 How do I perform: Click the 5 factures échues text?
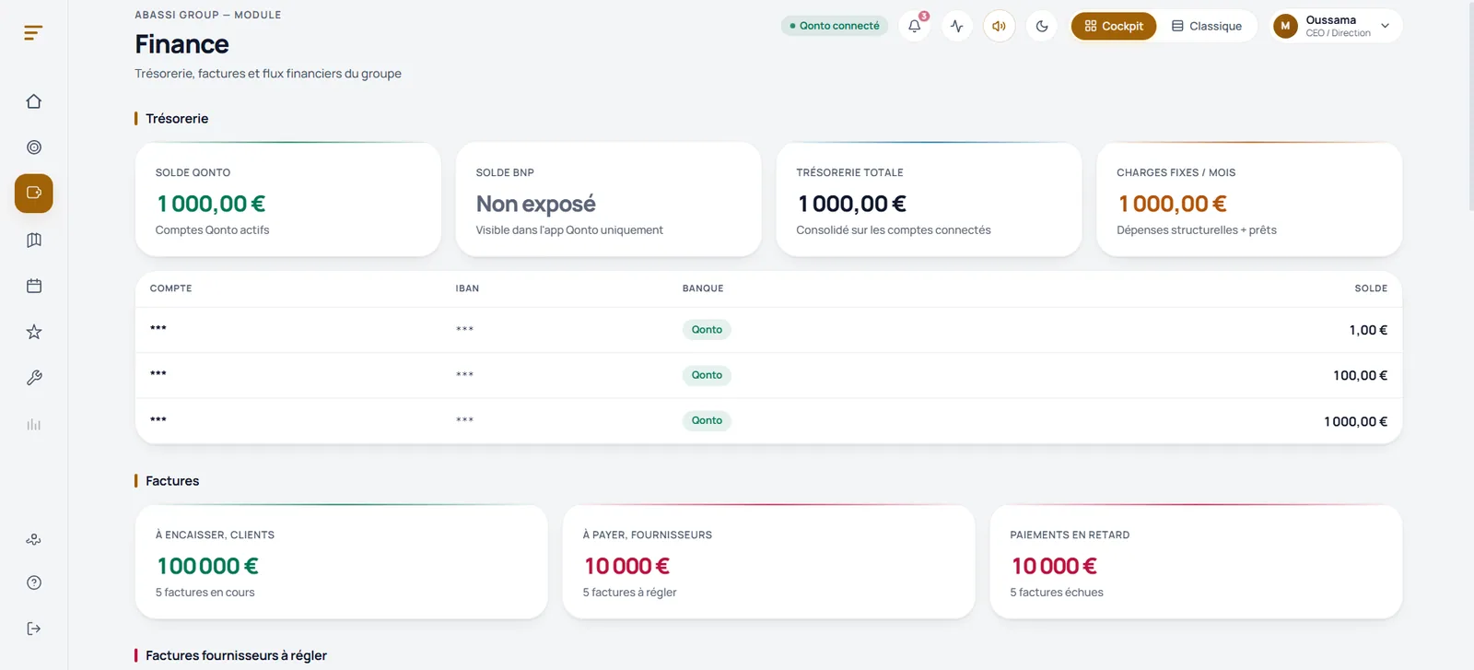pos(1057,593)
